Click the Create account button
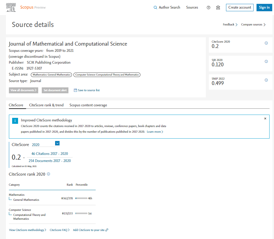This screenshot has width=274, height=239. 240,7
